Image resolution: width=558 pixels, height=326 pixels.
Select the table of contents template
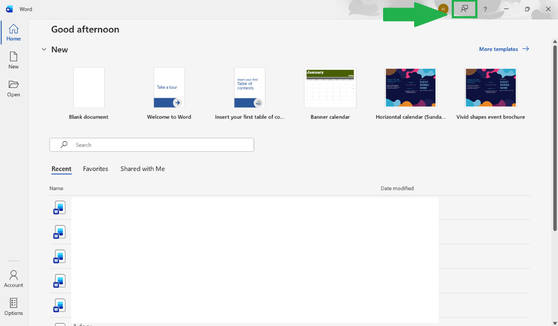tap(250, 94)
